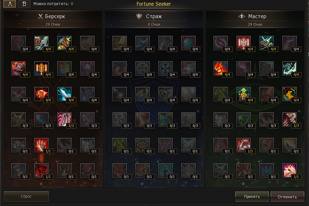Image resolution: width=309 pixels, height=206 pixels.
Task: Click the first locked skill in Страж
Action: pos(120,43)
